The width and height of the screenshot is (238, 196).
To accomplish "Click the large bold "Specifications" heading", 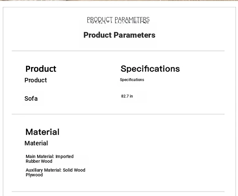I will click(150, 69).
